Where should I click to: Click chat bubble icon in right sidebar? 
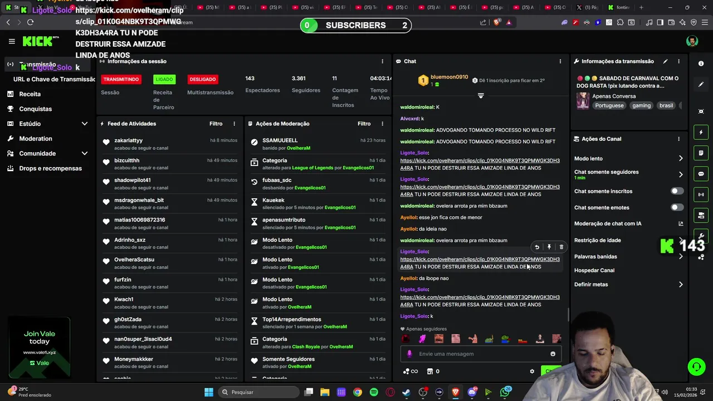pos(701,174)
